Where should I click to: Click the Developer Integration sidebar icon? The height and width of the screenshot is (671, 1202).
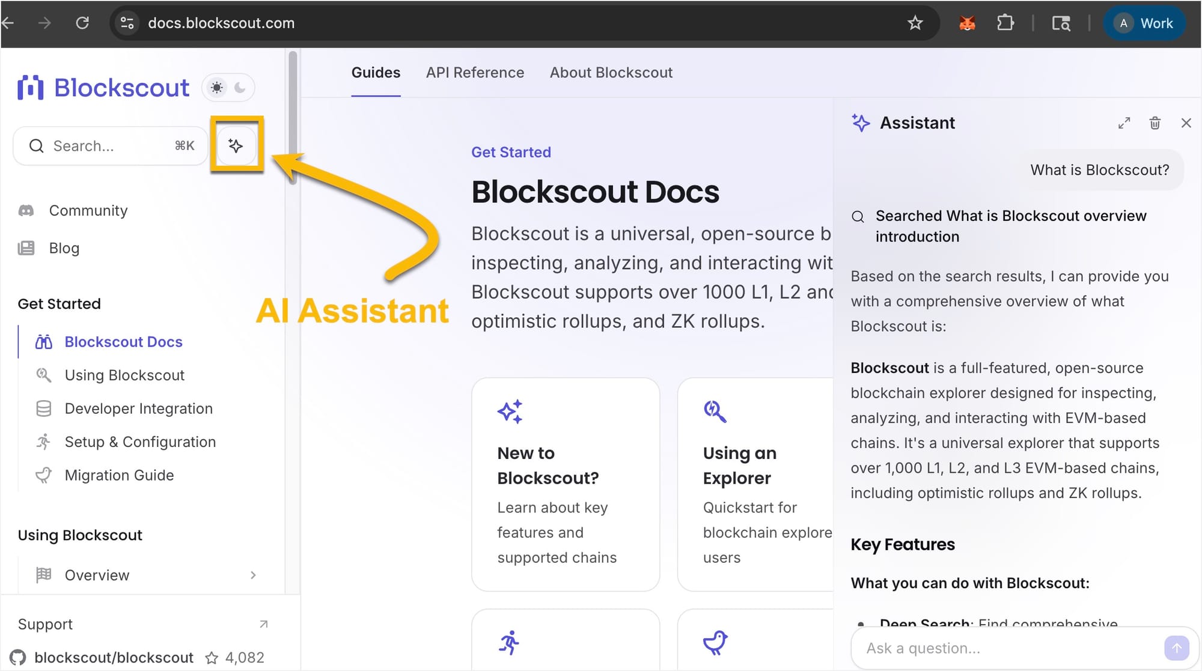click(x=43, y=408)
